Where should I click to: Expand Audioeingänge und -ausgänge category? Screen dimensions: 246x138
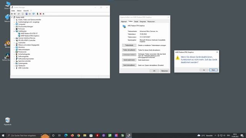[x=14, y=22]
